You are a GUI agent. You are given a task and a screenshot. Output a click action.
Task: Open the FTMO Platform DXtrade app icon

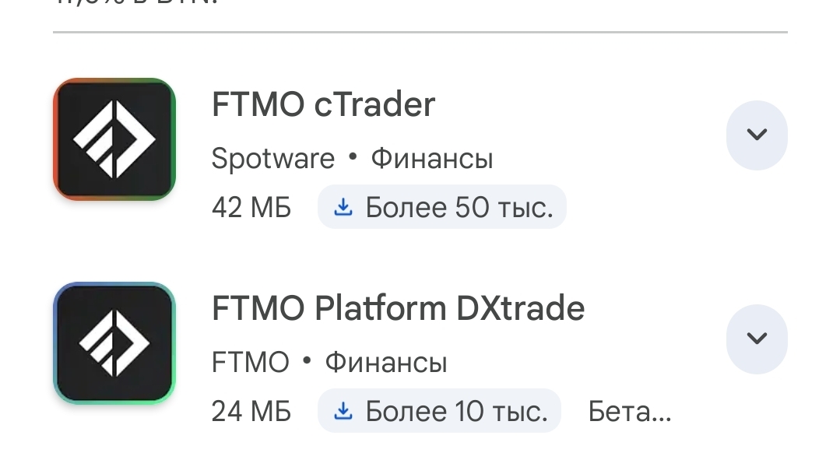[114, 343]
